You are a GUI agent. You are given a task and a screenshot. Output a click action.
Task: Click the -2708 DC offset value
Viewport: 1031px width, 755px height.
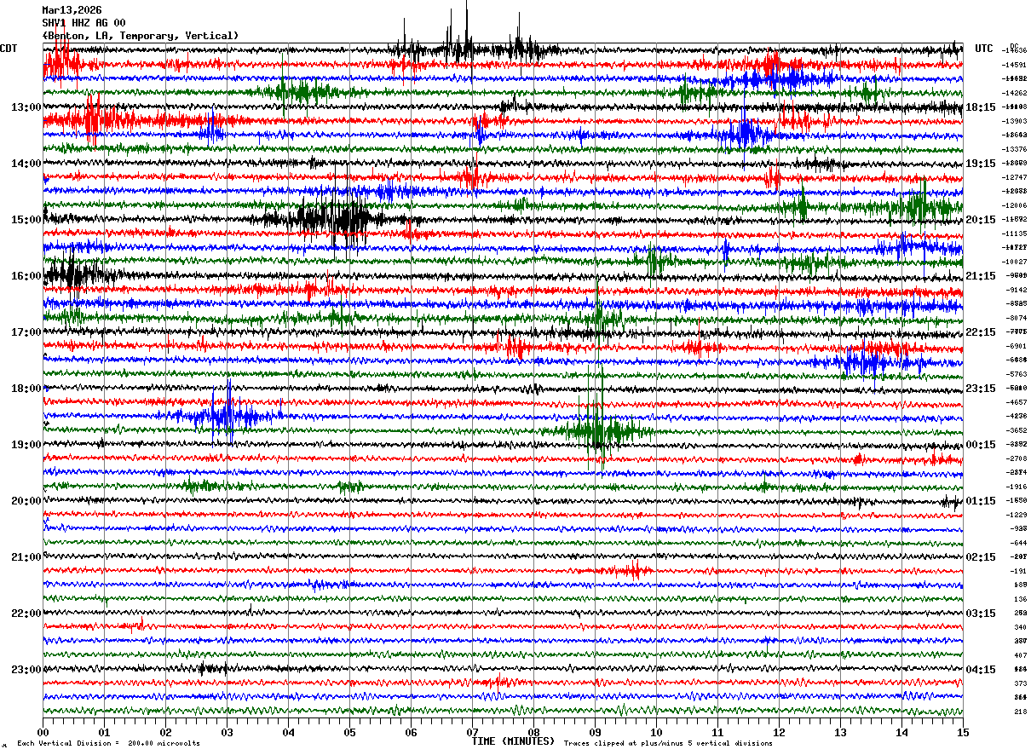[1017, 458]
